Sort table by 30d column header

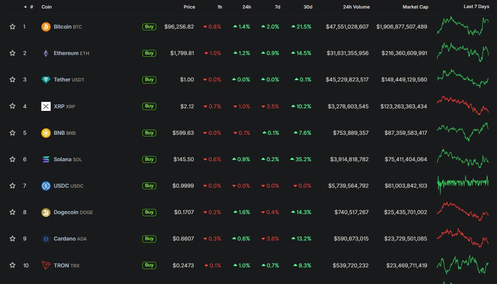(x=308, y=7)
